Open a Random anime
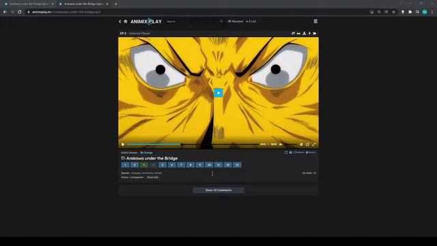 point(236,21)
